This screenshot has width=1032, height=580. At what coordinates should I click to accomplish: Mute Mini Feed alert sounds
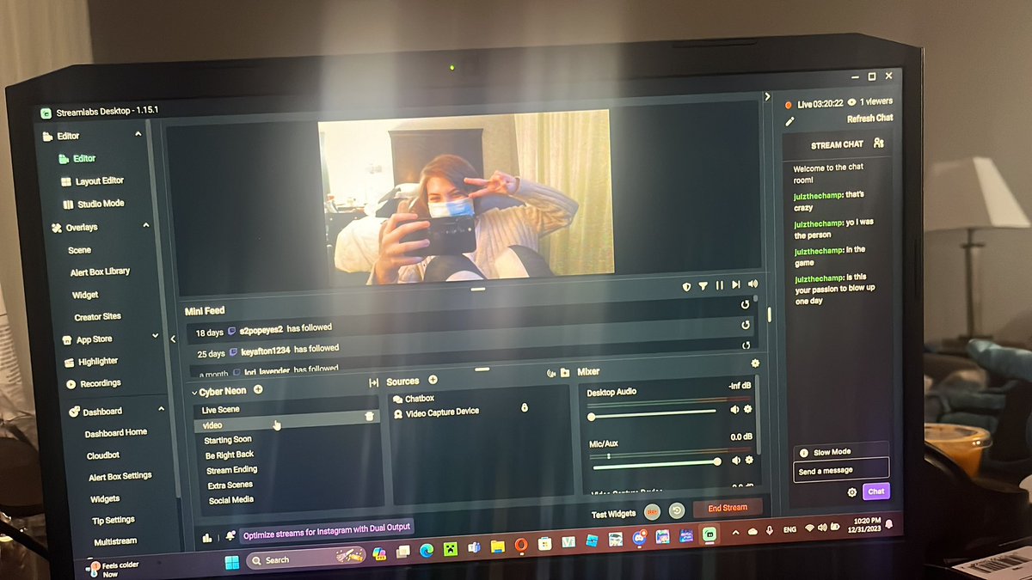click(753, 284)
